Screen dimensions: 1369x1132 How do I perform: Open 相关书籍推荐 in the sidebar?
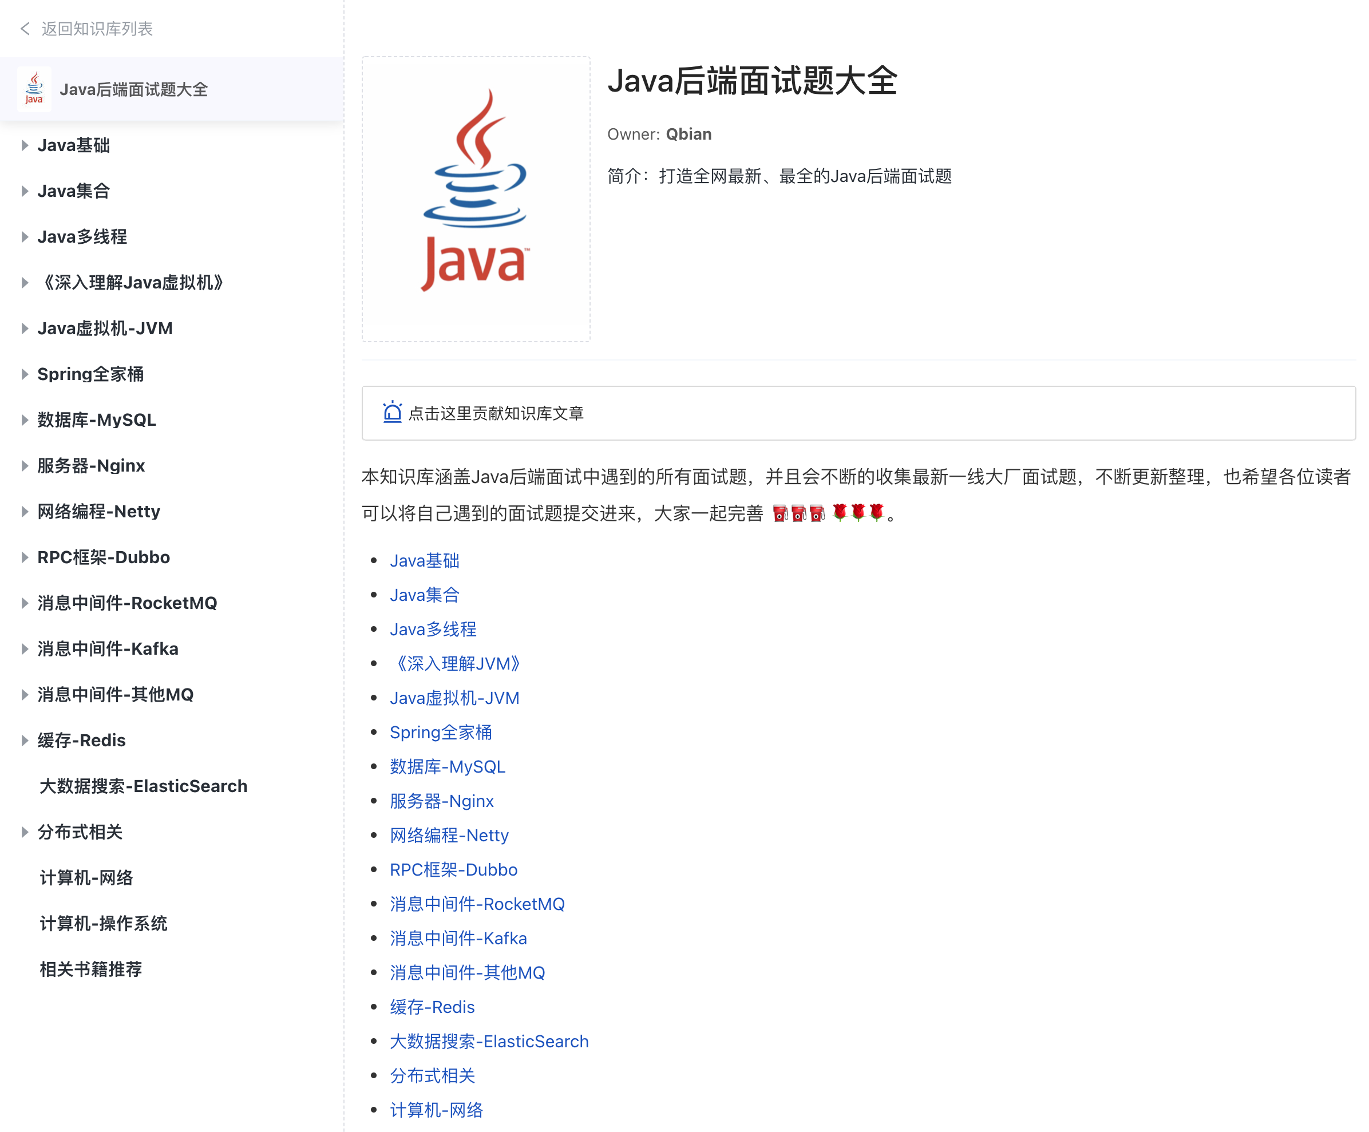click(x=90, y=969)
